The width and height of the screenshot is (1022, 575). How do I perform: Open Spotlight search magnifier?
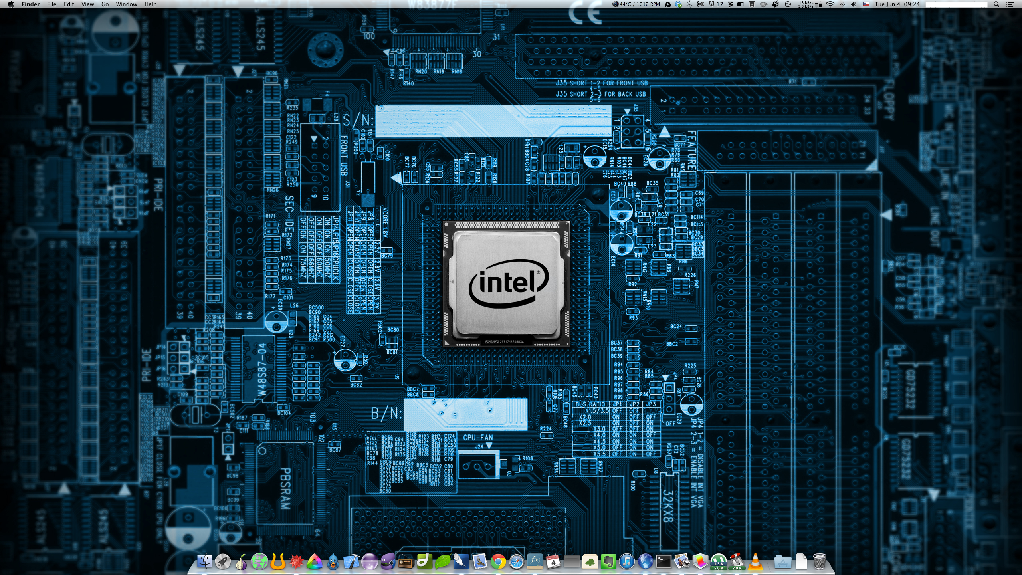(x=996, y=4)
